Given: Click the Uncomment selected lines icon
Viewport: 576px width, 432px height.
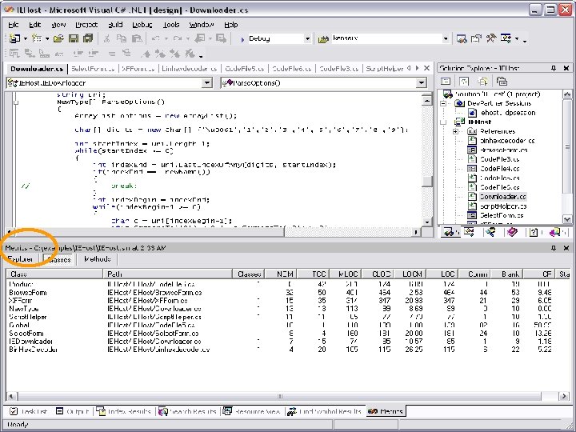Looking at the screenshot, I should point(126,54).
